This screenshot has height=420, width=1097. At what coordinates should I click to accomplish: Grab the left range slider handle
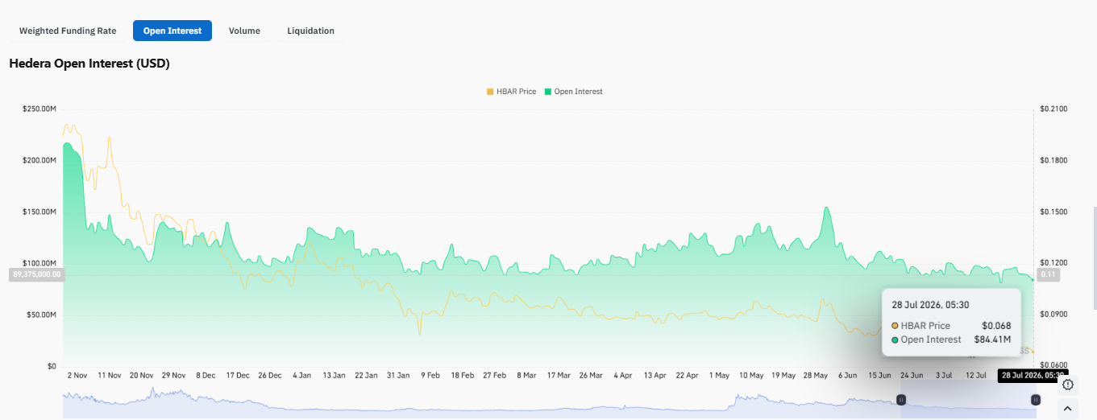tap(902, 400)
